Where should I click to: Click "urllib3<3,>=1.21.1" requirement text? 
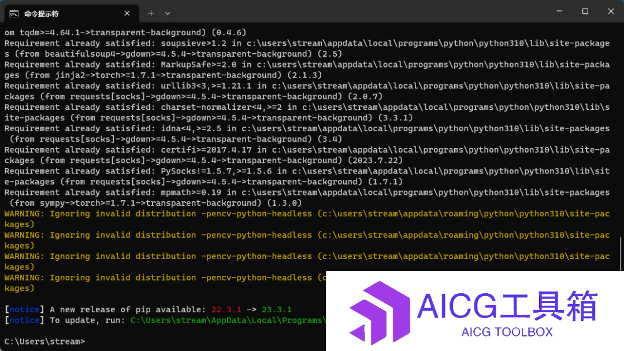coord(206,86)
